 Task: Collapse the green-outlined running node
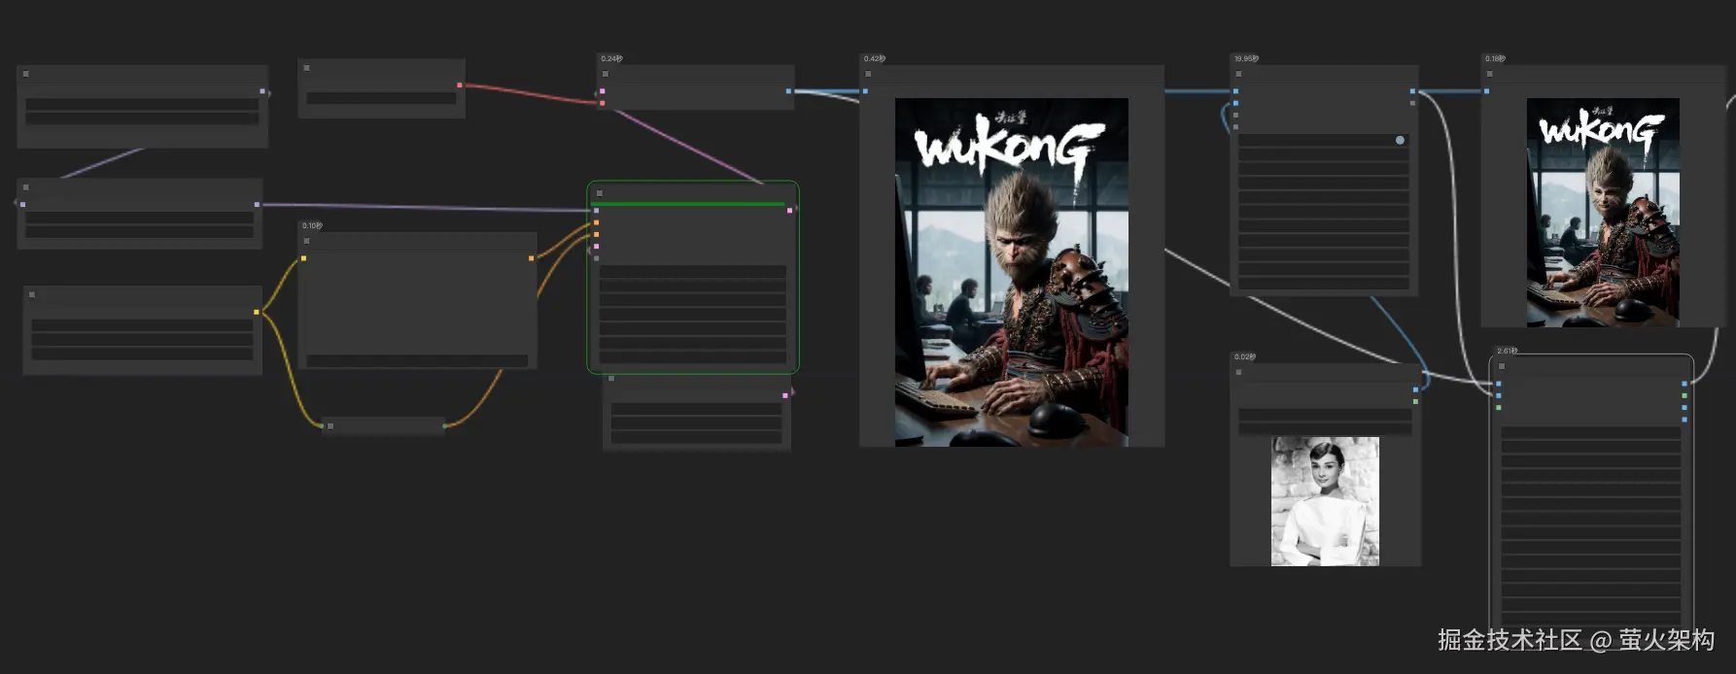point(600,193)
